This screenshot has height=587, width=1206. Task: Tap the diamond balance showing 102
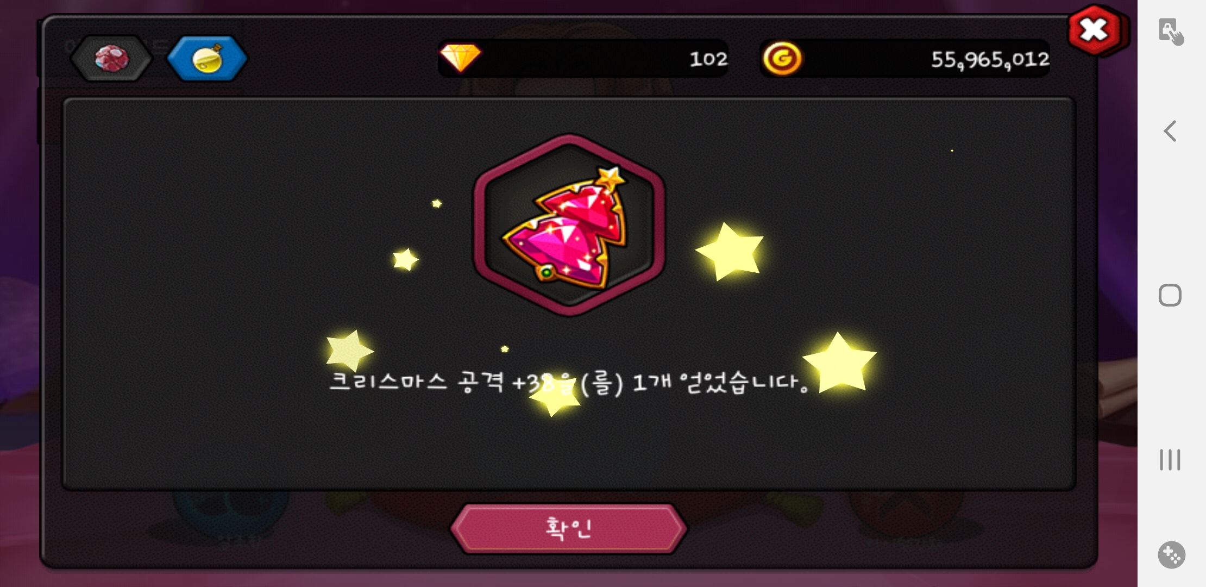pos(708,59)
